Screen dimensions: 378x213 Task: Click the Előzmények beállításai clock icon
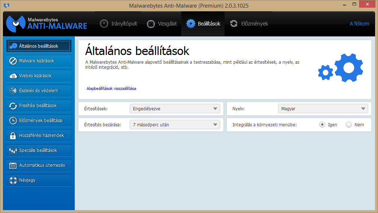point(13,121)
